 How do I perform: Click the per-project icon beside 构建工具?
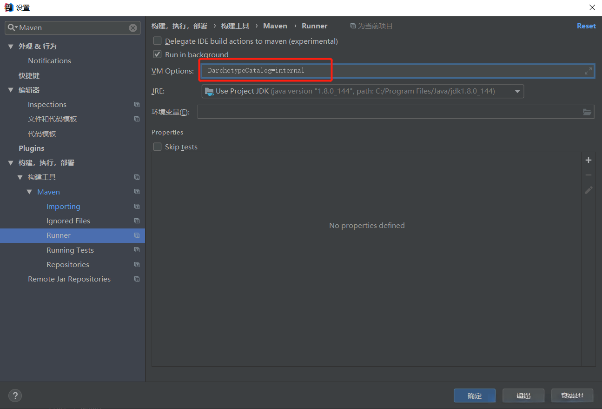tap(137, 177)
